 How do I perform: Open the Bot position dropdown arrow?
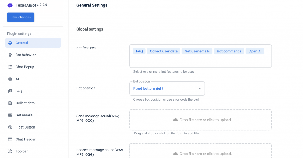(x=200, y=88)
